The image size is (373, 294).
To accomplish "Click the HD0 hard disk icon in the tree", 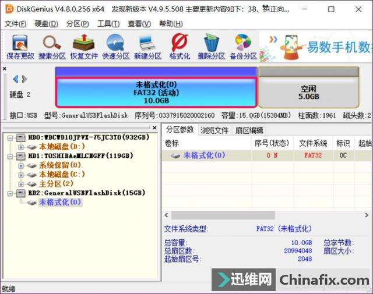I will click(x=20, y=137).
